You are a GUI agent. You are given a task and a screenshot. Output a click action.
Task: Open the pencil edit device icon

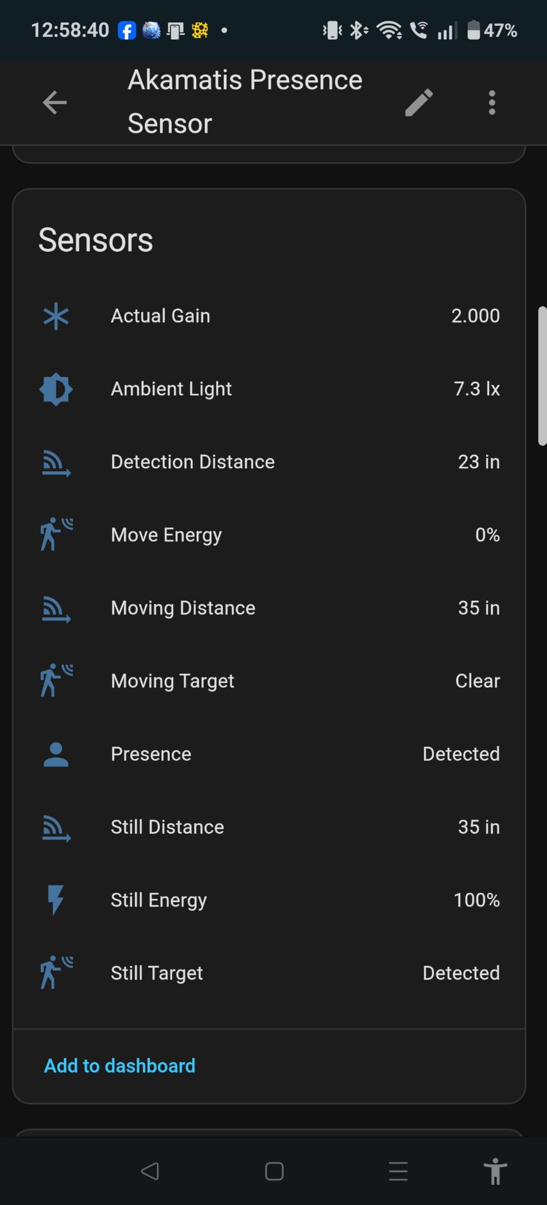click(x=419, y=103)
